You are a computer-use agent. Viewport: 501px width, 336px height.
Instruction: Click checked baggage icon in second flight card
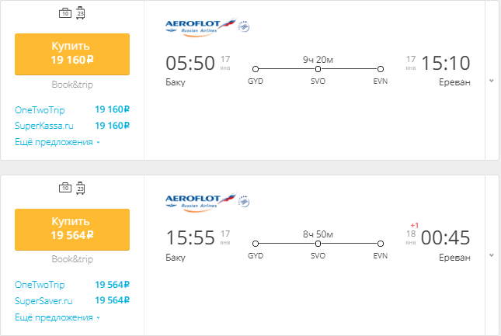coord(81,188)
